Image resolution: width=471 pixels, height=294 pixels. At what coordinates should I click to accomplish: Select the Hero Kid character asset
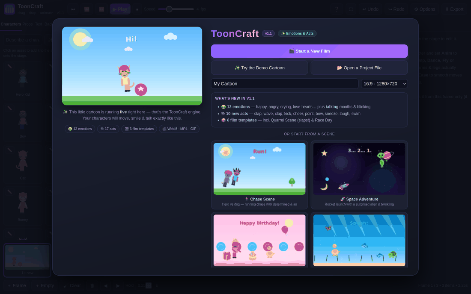pos(23,80)
